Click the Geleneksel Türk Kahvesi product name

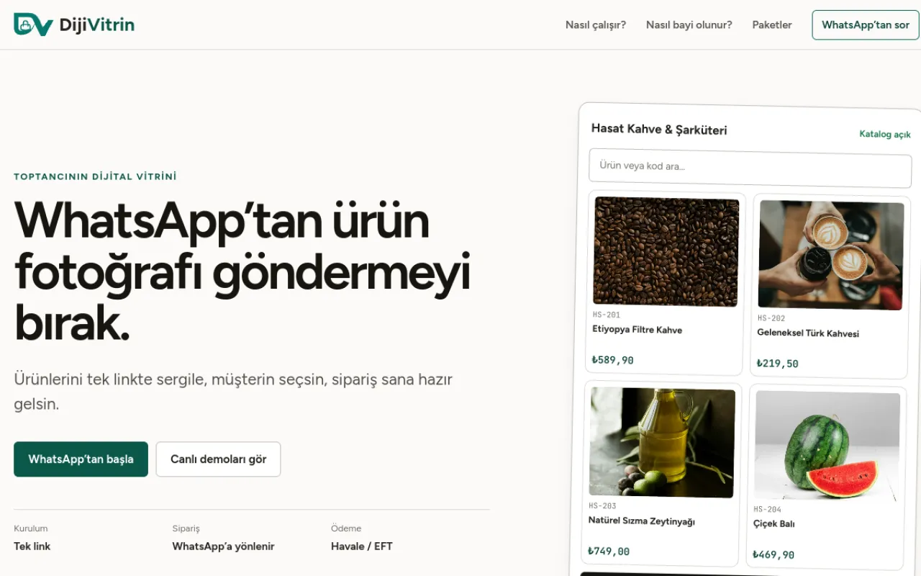tap(808, 333)
